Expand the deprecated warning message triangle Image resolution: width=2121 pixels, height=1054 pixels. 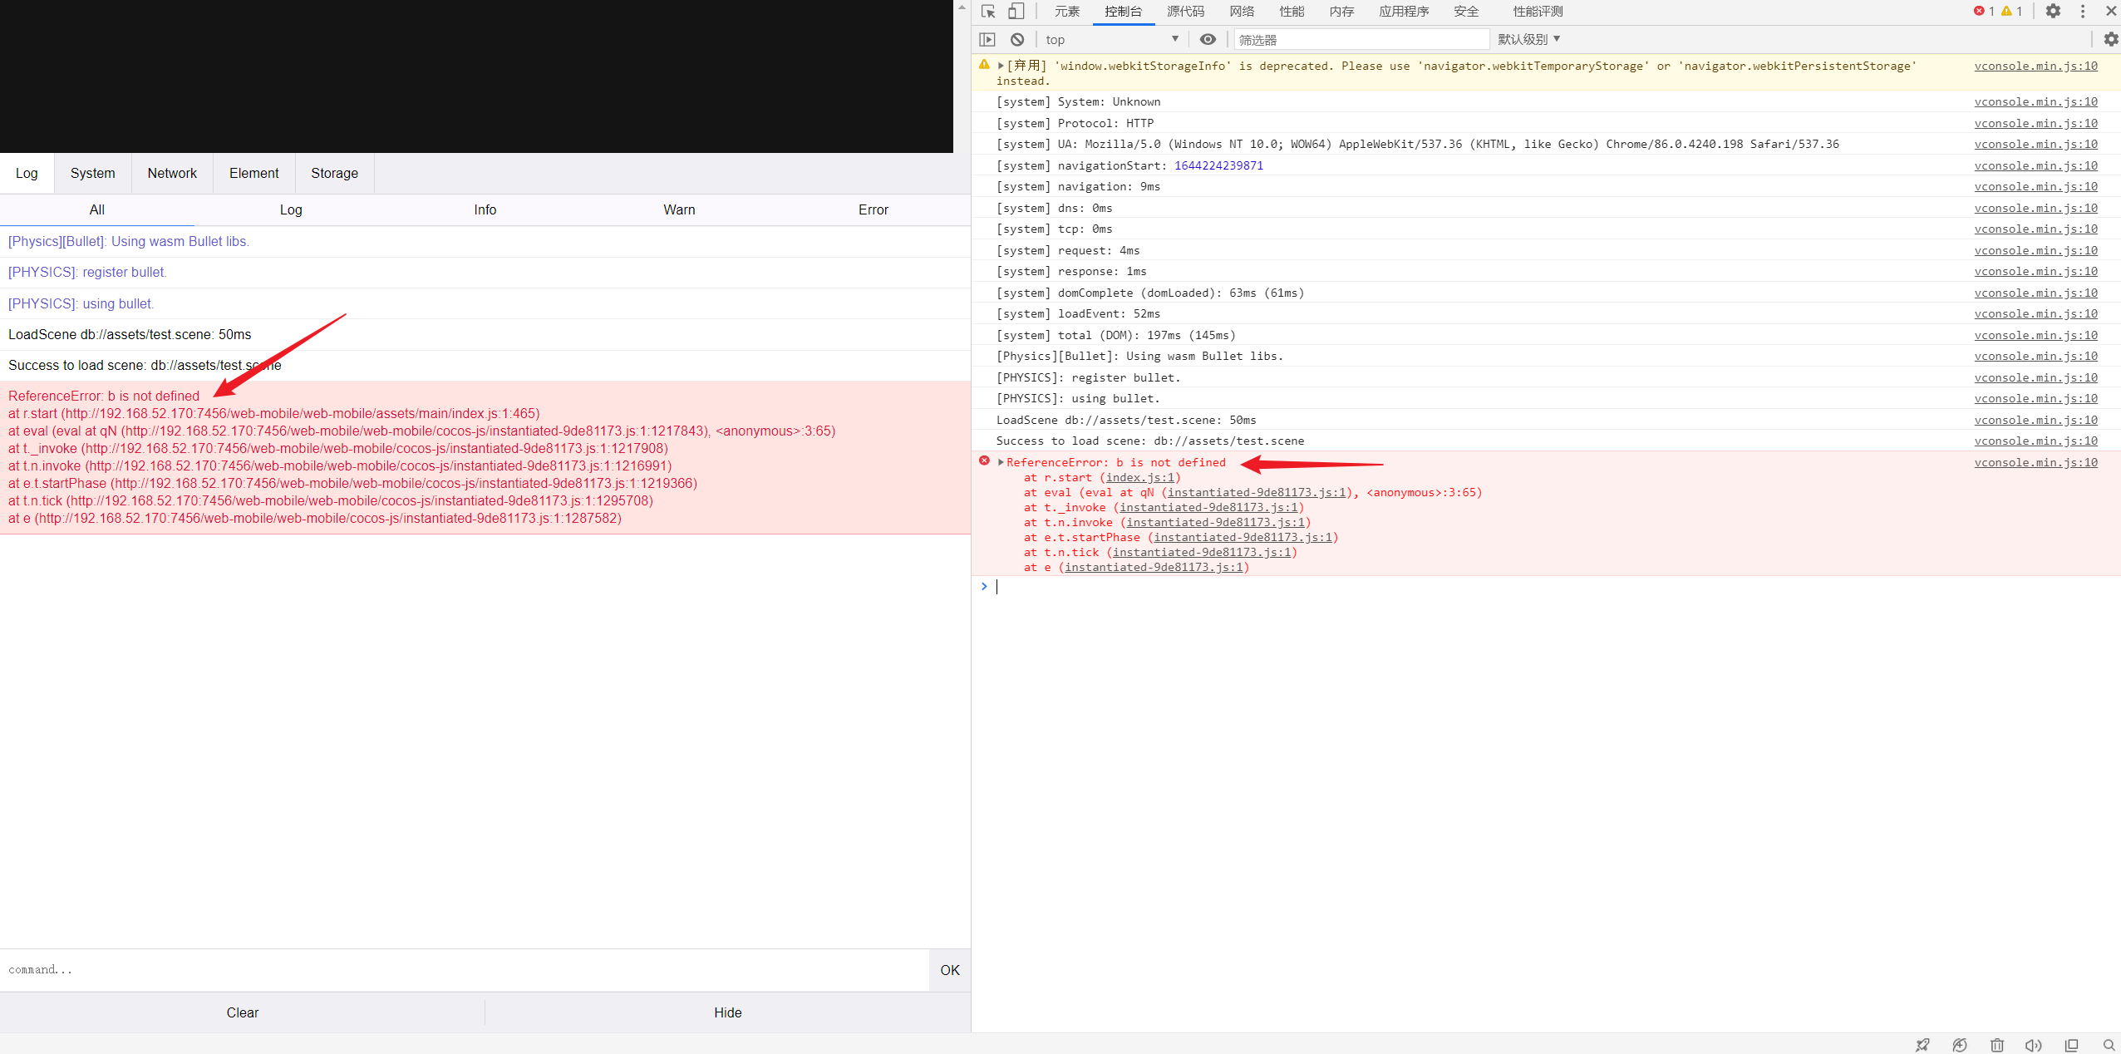[1001, 66]
